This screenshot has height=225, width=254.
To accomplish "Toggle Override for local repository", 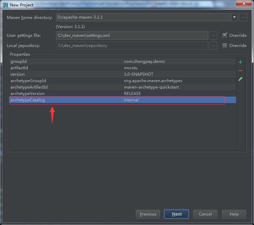I will [x=225, y=46].
